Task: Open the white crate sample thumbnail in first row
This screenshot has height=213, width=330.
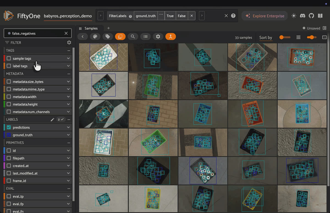Action: pos(103,57)
